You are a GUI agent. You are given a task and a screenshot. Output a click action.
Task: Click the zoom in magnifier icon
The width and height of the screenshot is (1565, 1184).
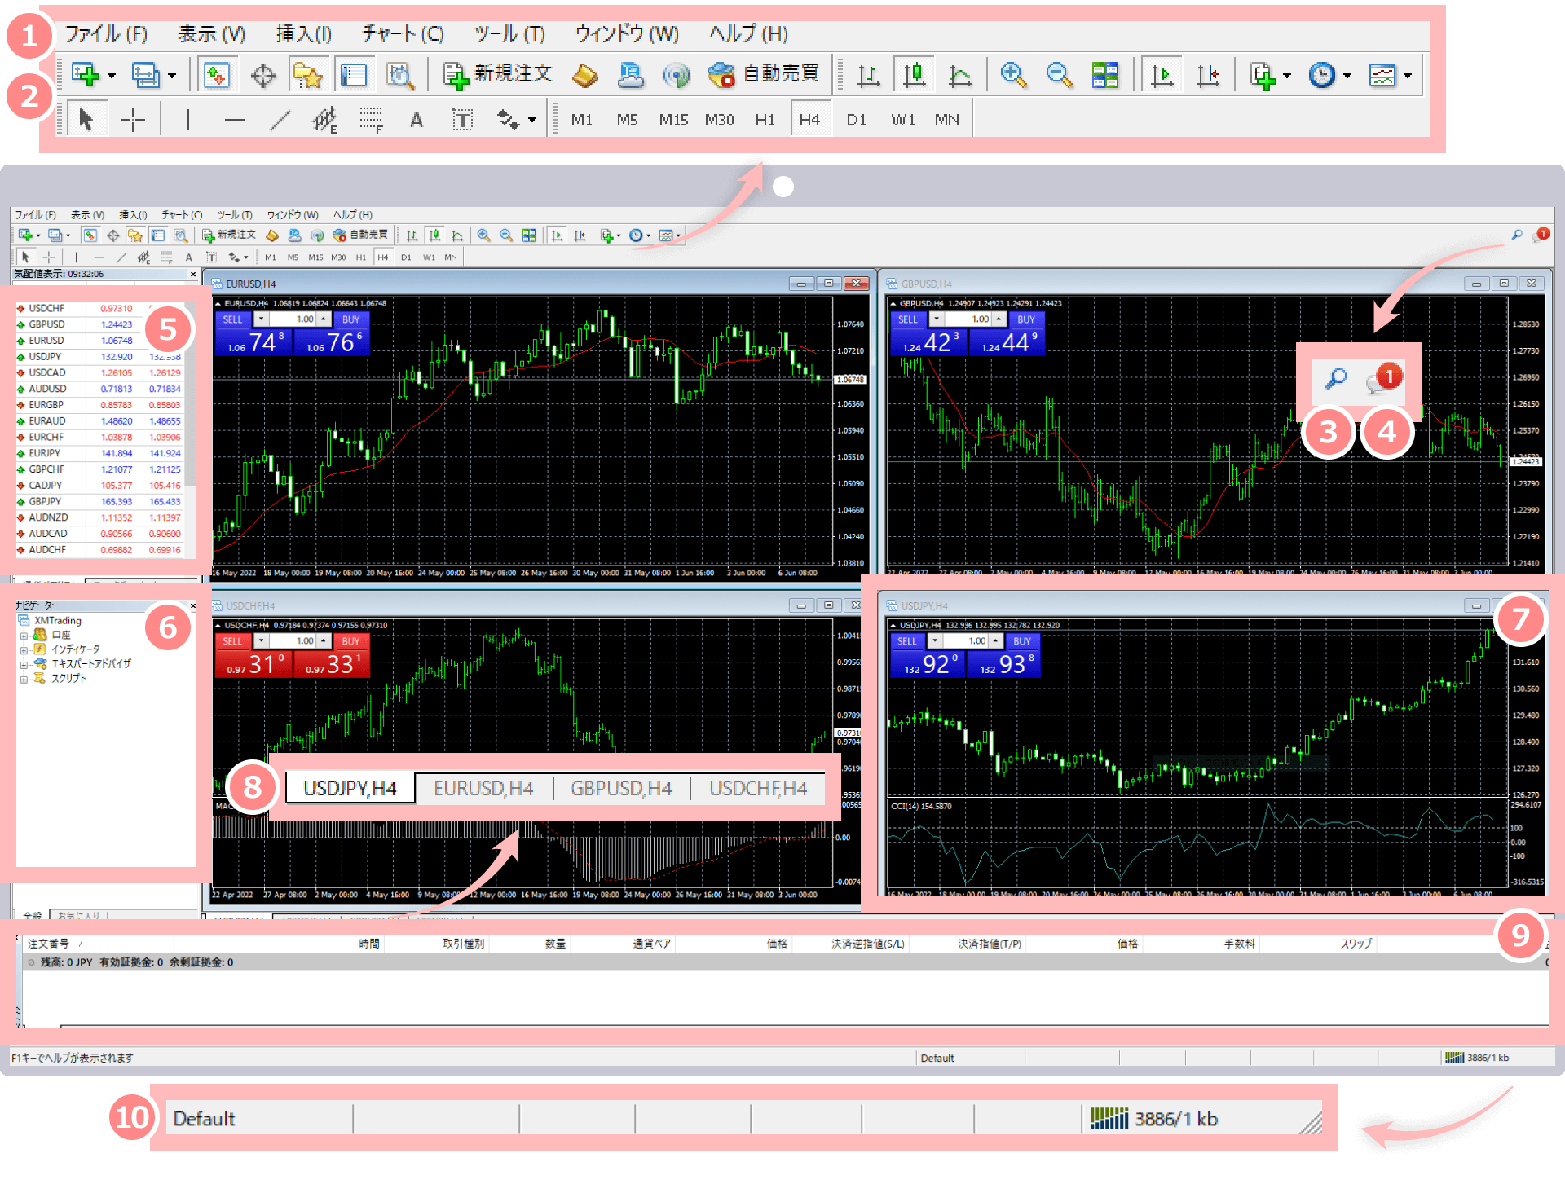click(x=1012, y=75)
